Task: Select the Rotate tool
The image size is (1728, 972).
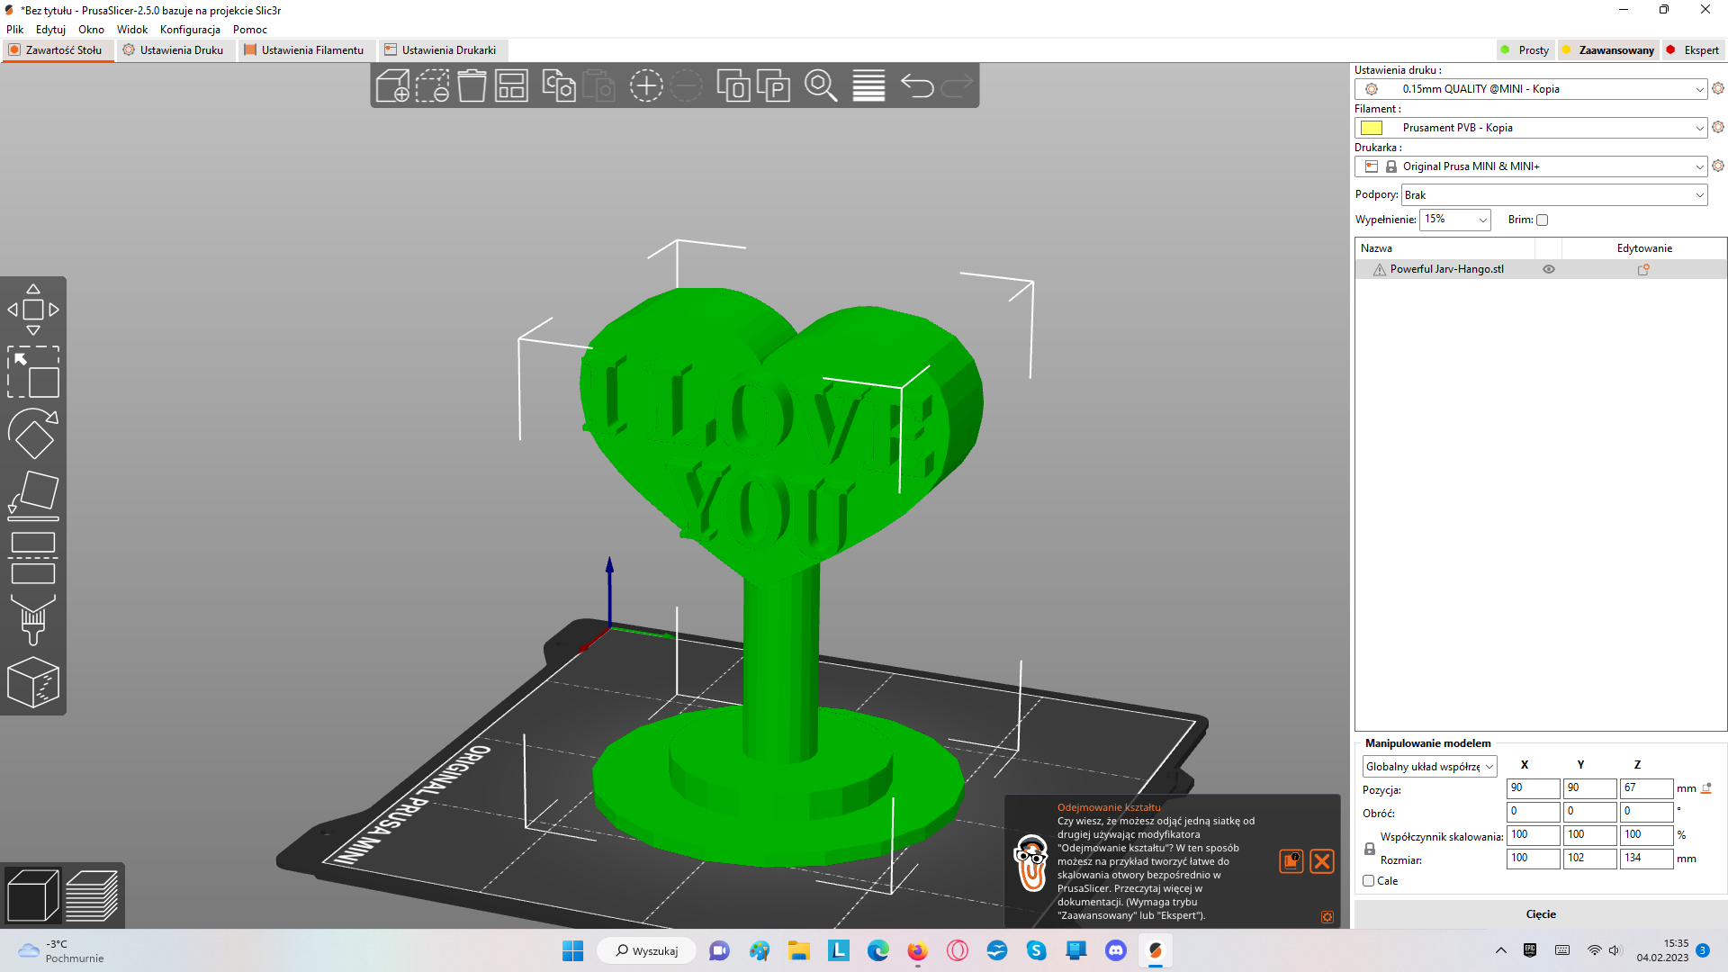Action: (33, 434)
